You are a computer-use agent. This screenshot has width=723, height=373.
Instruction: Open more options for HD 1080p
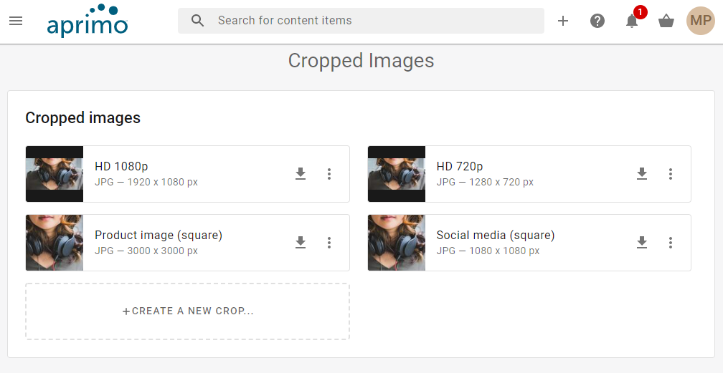pos(329,174)
